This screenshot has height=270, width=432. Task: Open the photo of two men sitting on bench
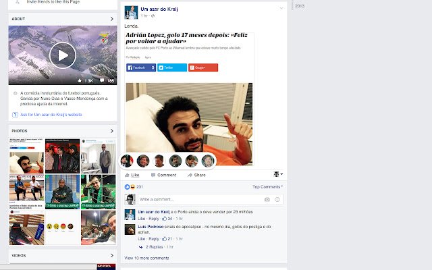tap(26, 192)
